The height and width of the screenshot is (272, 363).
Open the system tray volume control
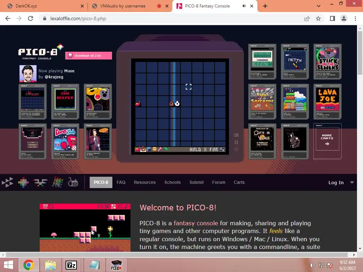pos(312,265)
